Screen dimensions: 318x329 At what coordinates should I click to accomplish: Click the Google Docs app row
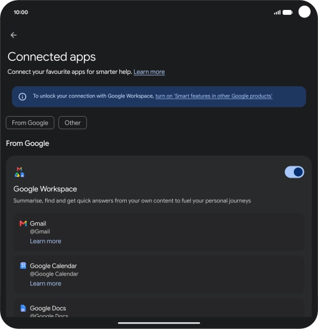coord(159,308)
